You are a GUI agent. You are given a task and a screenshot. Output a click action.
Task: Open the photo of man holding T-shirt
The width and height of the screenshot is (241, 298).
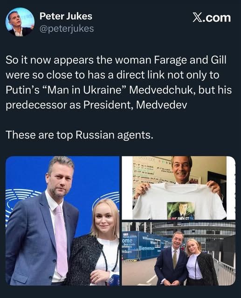(x=179, y=188)
